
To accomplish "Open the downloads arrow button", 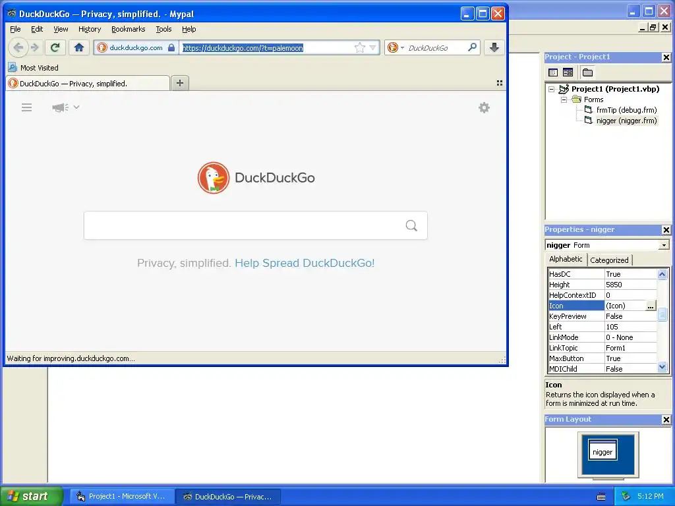I will point(494,47).
